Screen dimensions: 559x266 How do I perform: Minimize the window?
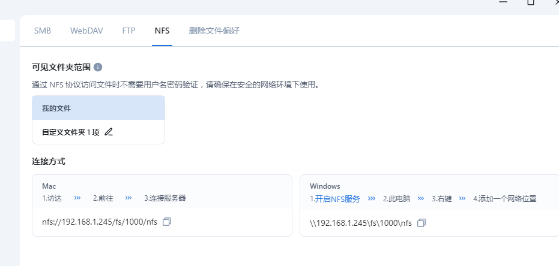tap(504, 3)
